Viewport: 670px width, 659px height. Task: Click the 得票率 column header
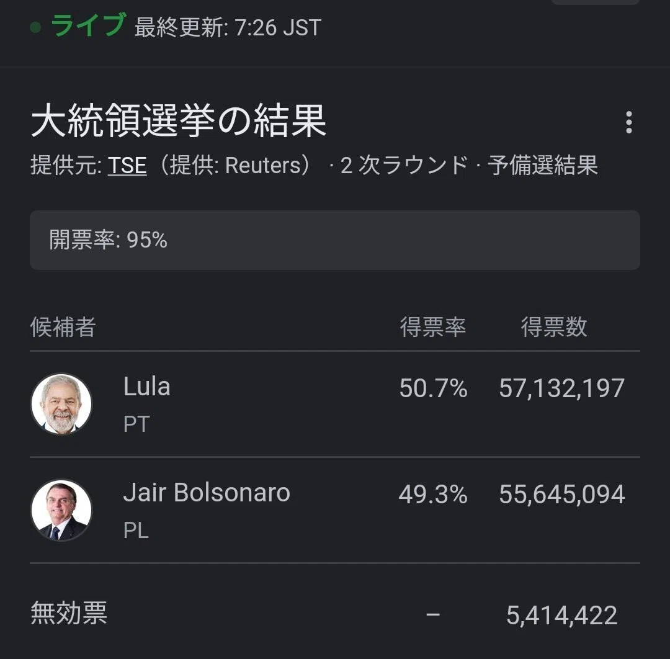pos(433,327)
